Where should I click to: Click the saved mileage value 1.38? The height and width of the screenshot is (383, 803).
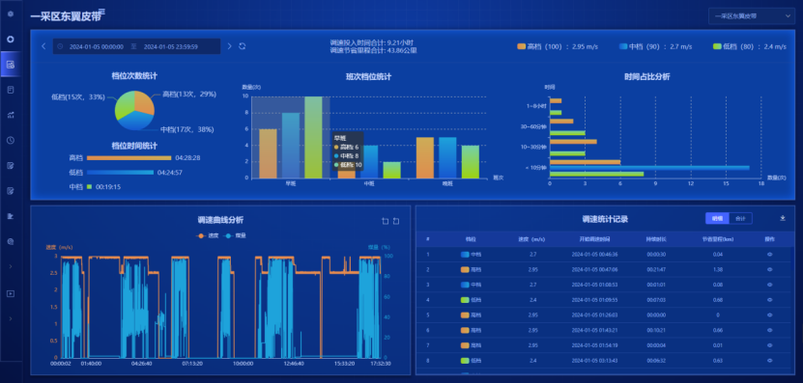(718, 269)
